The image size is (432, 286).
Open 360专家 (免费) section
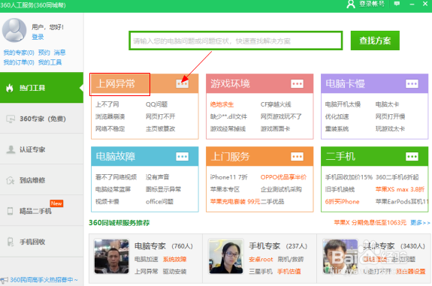coord(41,119)
